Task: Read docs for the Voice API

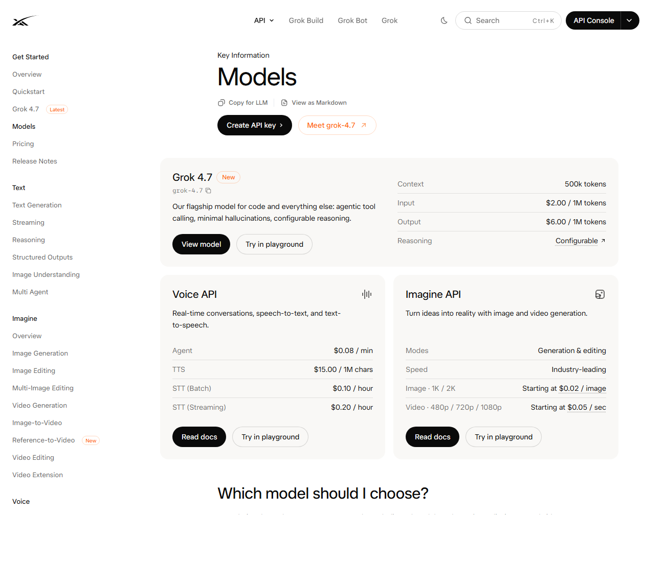Action: [199, 437]
